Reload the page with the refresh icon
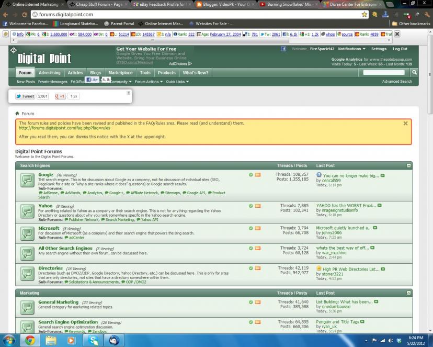Screen dimensions: 433x347 [x=25, y=15]
